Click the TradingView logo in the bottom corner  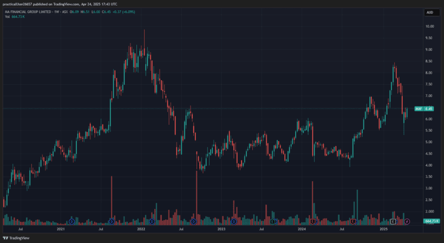[x=16, y=238]
